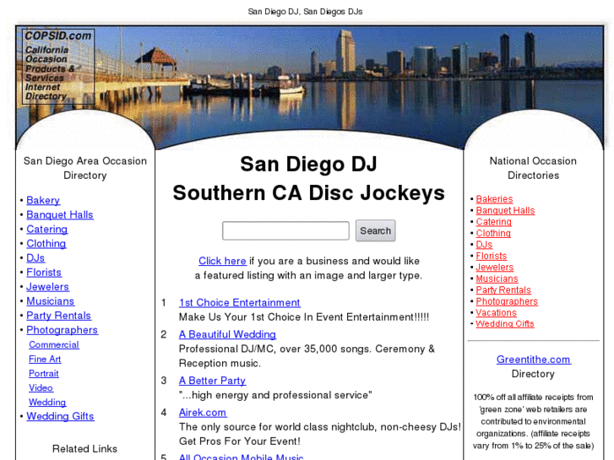Click the '100% off all affiliate receipts' paragraph
614x460 pixels.
(x=533, y=421)
